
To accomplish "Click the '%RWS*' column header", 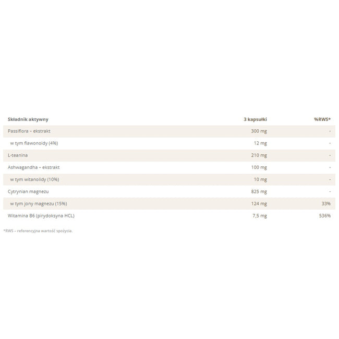I will point(322,119).
